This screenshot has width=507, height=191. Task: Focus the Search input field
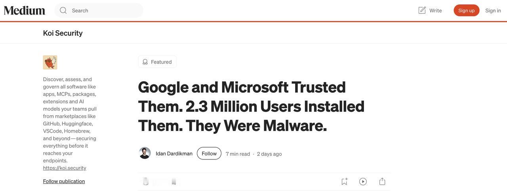coord(99,10)
